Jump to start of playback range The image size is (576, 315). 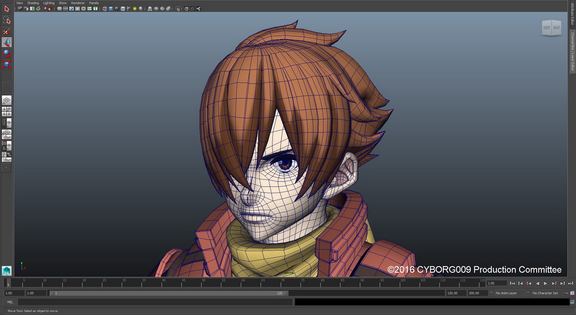512,284
